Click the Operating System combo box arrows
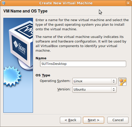Viewport: 132px width, 127px height. pos(114,81)
